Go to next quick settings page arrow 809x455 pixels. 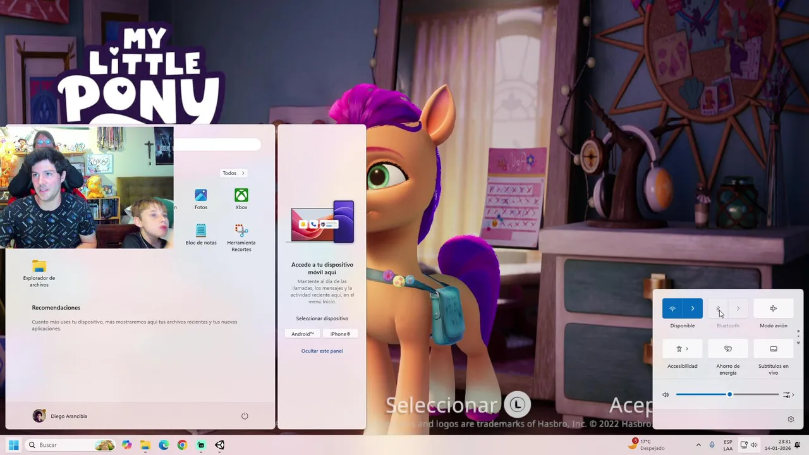[x=798, y=343]
